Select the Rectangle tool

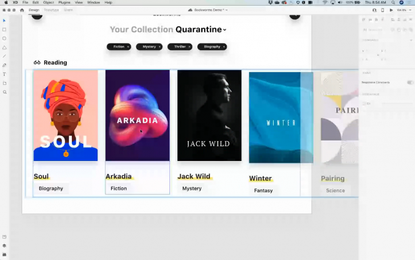[4, 30]
